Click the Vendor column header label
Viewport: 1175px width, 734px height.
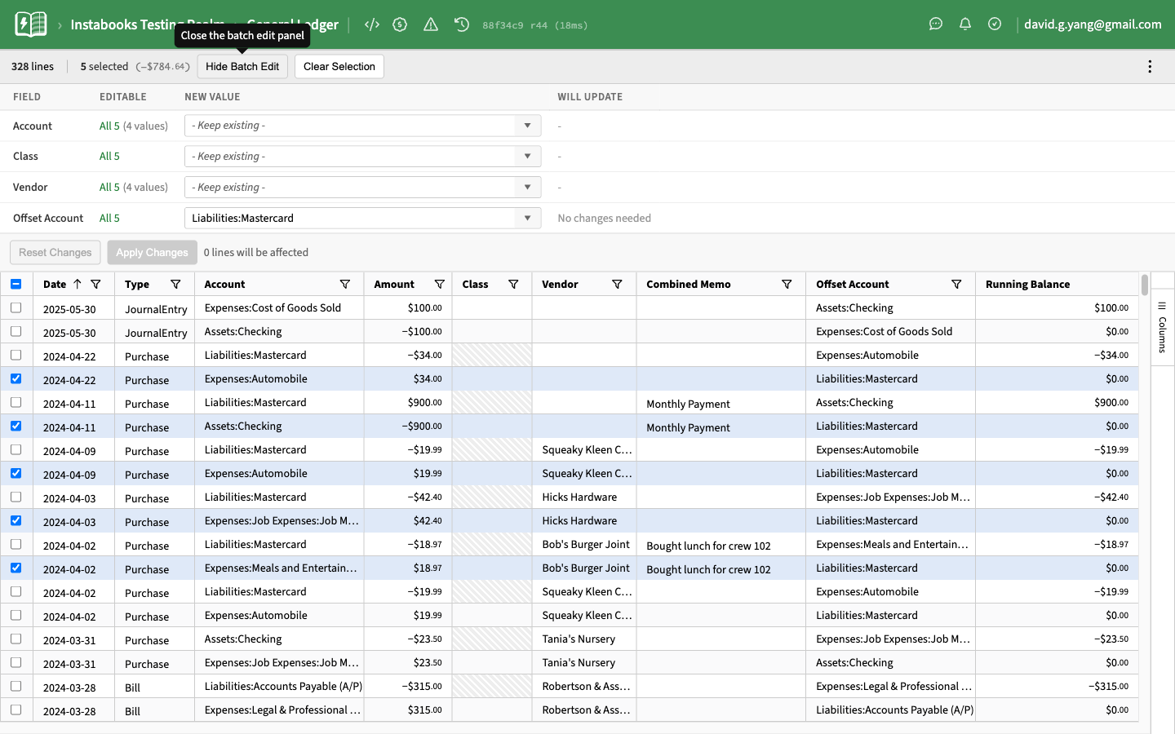(x=560, y=284)
